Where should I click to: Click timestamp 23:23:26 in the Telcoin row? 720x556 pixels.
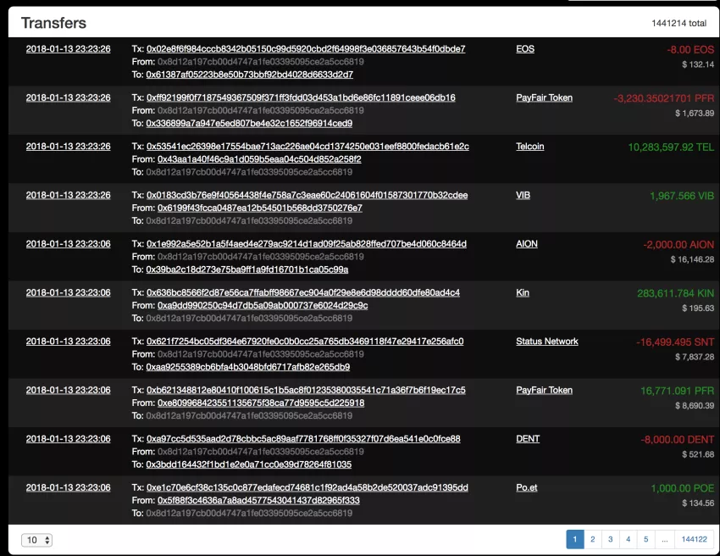tap(68, 146)
